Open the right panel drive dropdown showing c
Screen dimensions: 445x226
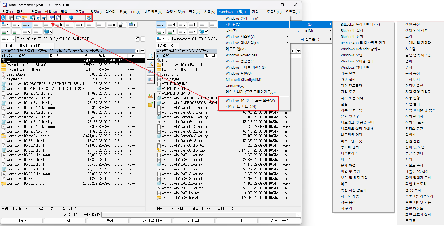pyautogui.click(x=163, y=39)
